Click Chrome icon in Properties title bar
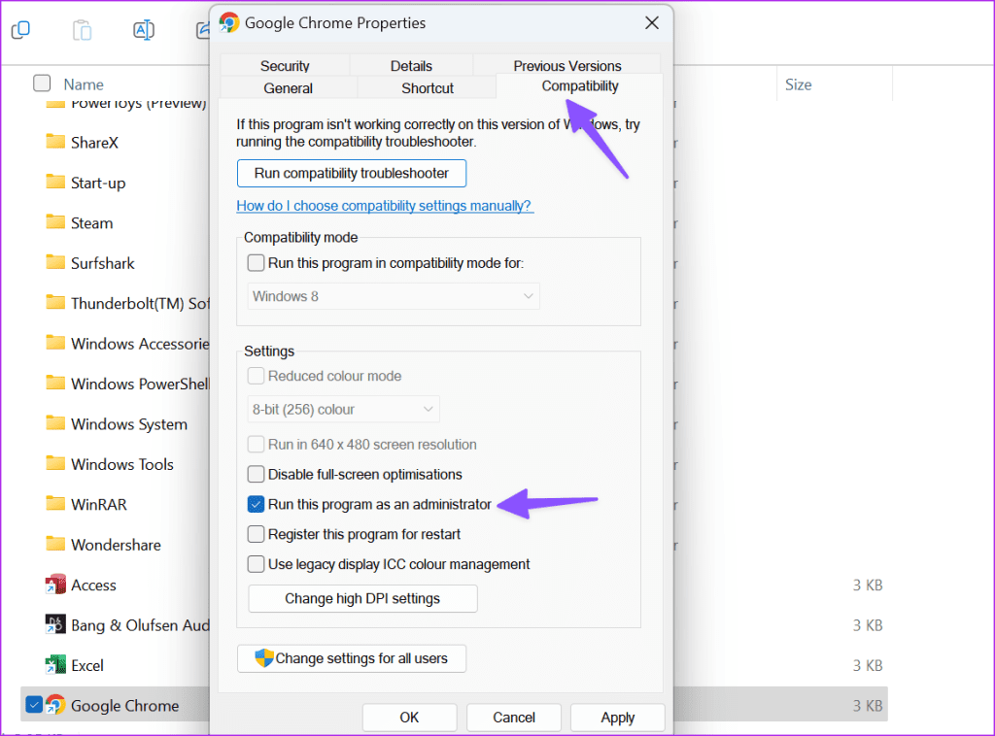Image resolution: width=995 pixels, height=736 pixels. click(229, 23)
